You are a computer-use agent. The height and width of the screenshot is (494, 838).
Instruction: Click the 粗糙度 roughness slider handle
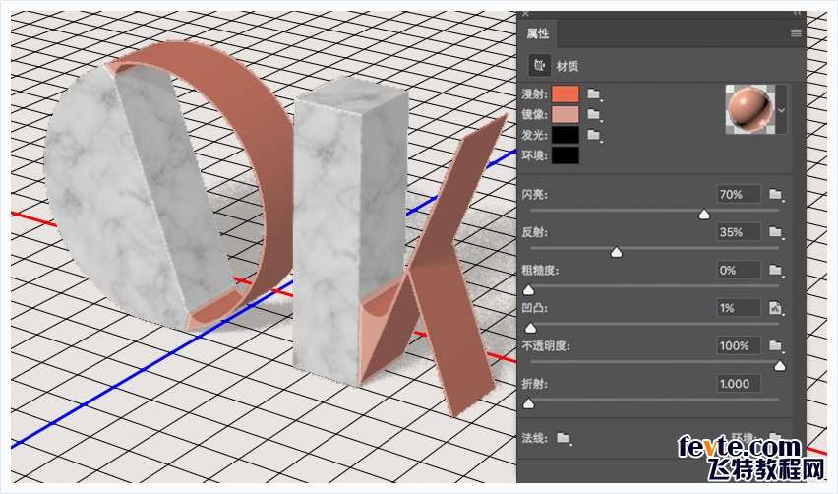[x=528, y=290]
